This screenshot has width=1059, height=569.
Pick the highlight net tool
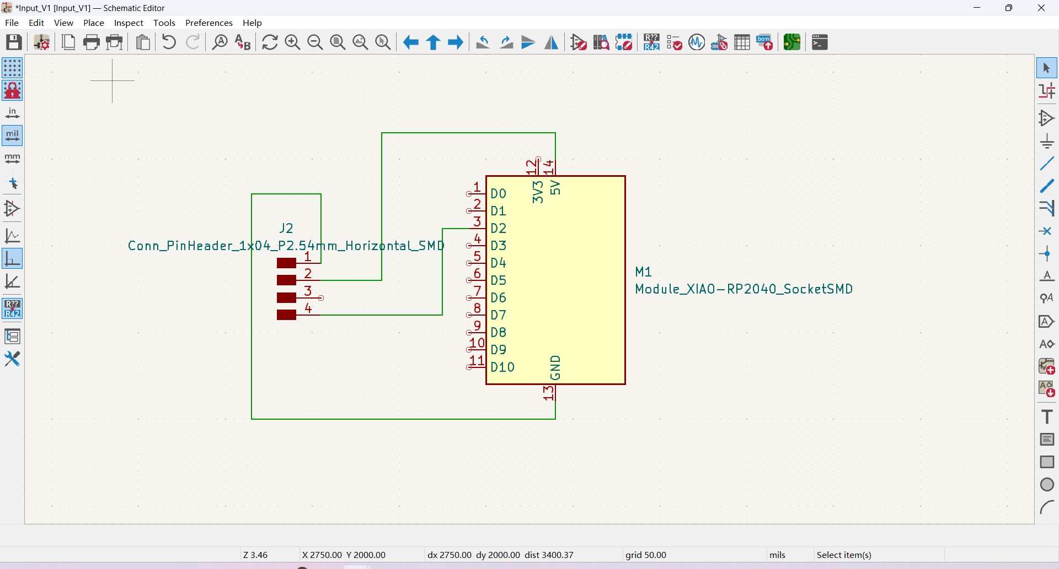pyautogui.click(x=1046, y=91)
